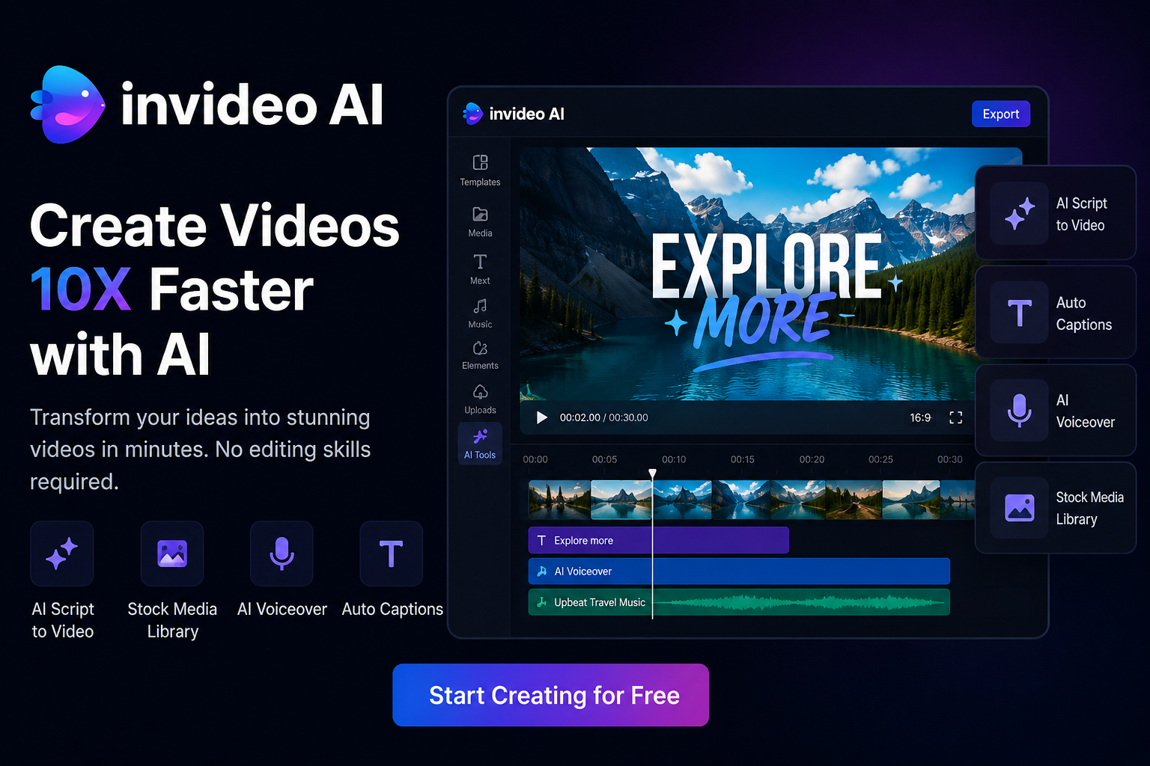Click the 00:00 mark on timeline ruler
This screenshot has height=766, width=1150.
pos(535,459)
